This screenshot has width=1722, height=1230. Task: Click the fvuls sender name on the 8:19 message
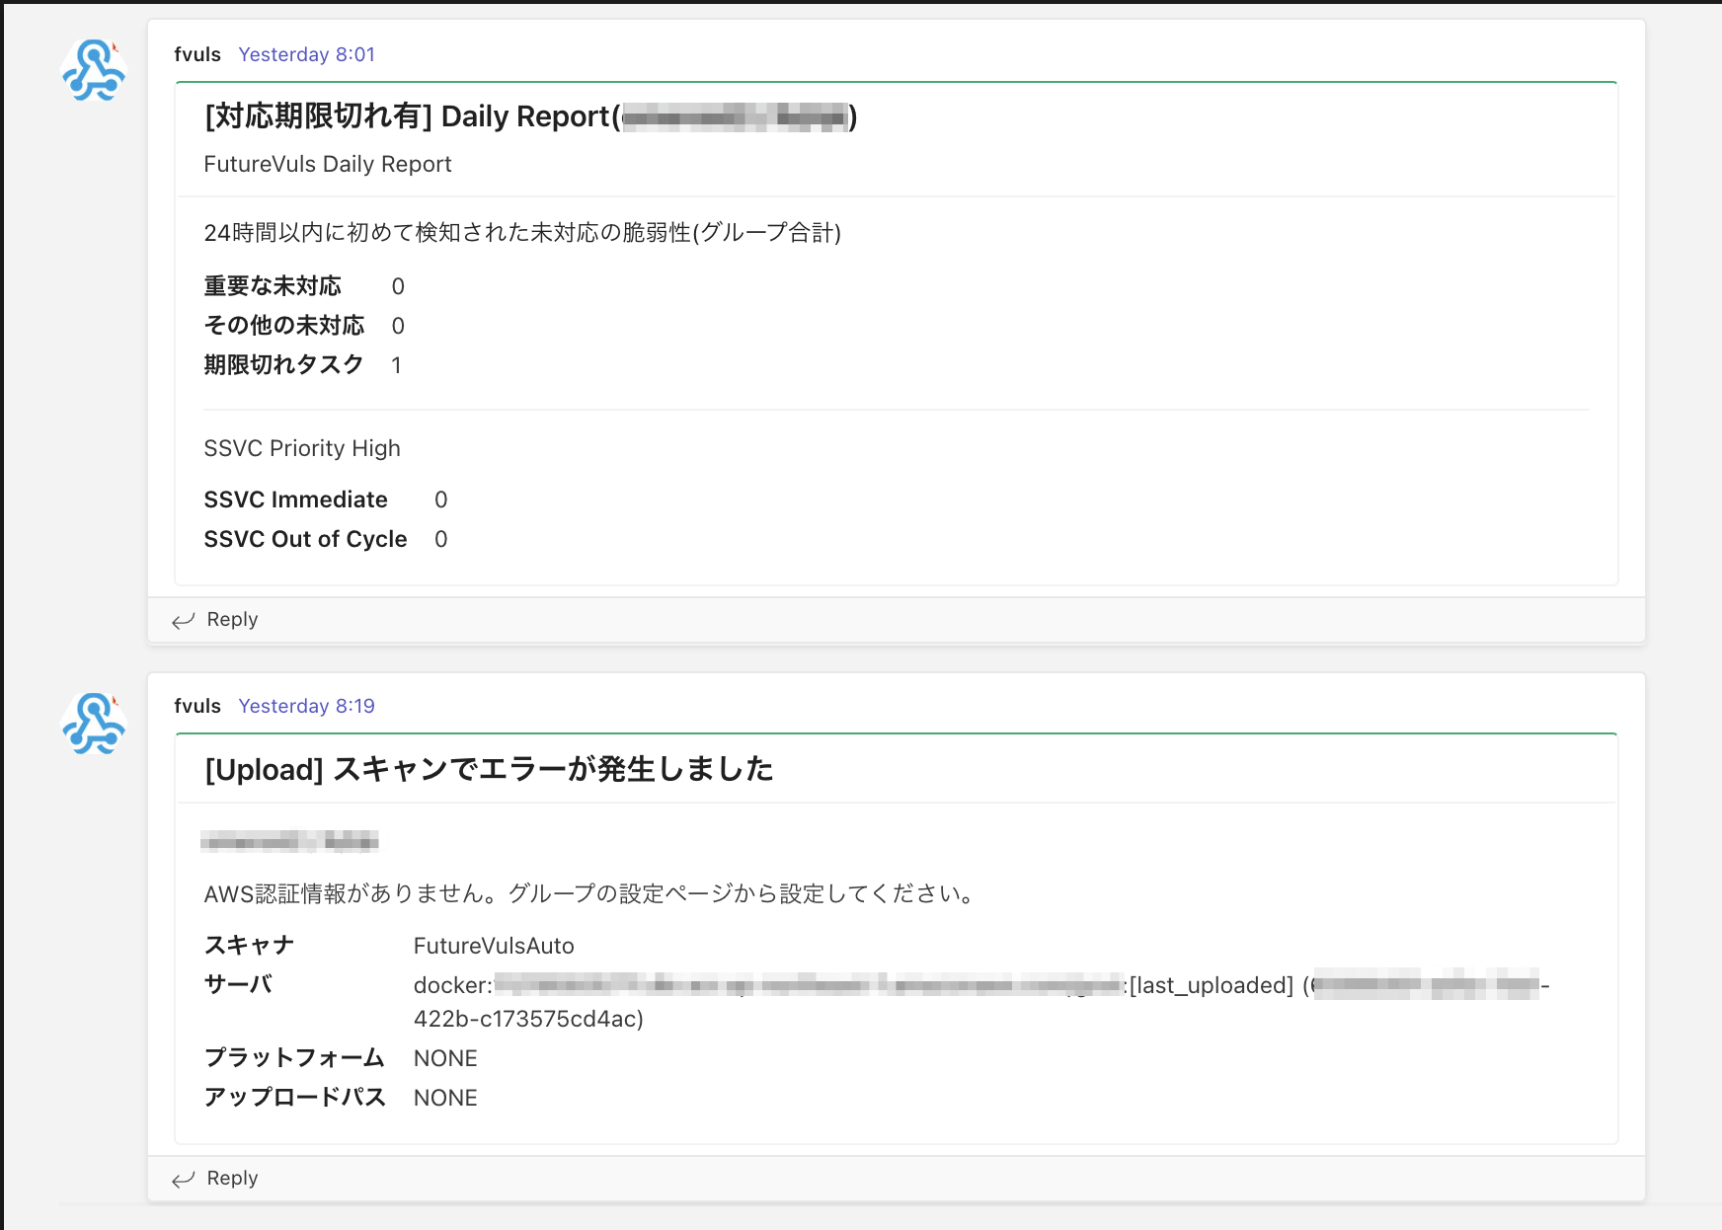pyautogui.click(x=197, y=706)
